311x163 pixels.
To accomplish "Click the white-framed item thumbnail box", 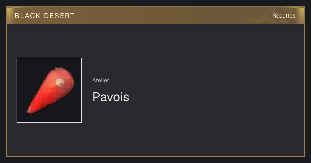I will 49,90.
